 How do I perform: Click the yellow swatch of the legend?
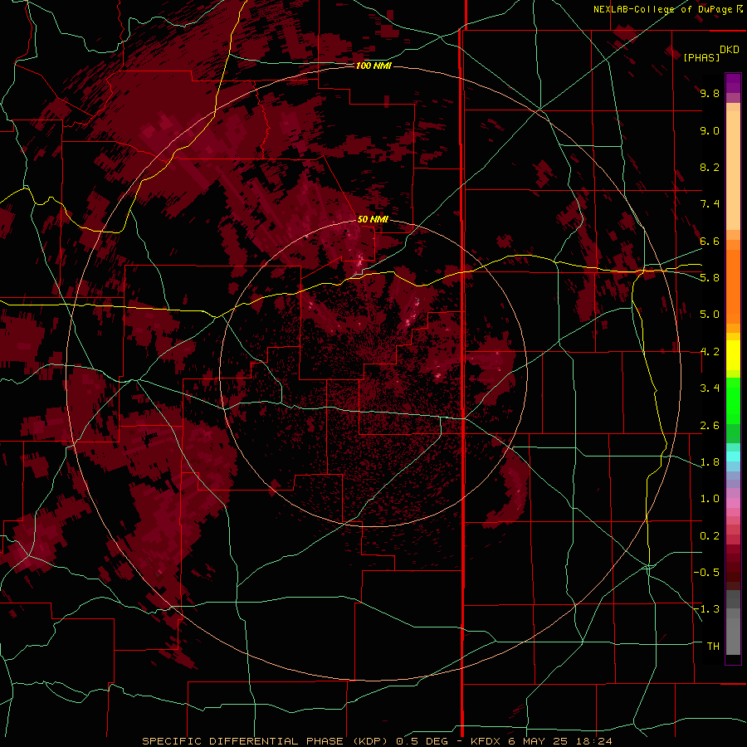pyautogui.click(x=733, y=355)
